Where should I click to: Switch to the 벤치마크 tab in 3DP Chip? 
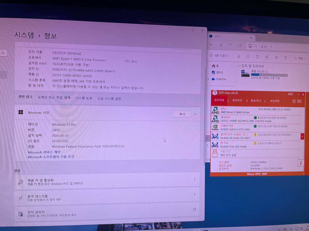237,100
